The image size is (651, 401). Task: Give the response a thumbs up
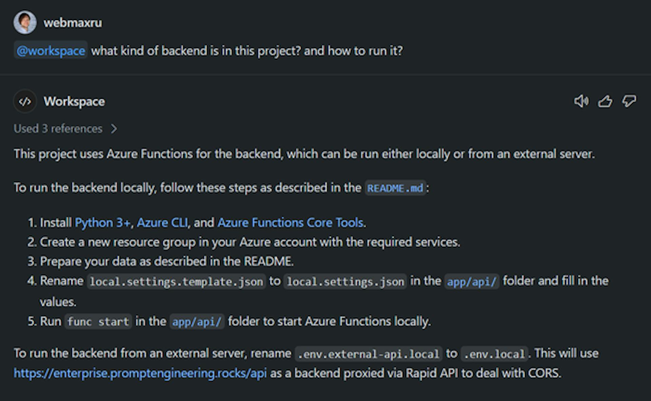click(x=605, y=101)
